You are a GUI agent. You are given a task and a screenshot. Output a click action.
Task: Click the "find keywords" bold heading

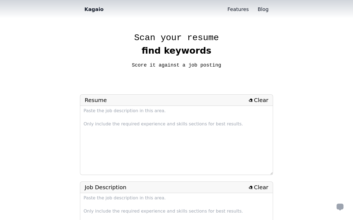(176, 51)
